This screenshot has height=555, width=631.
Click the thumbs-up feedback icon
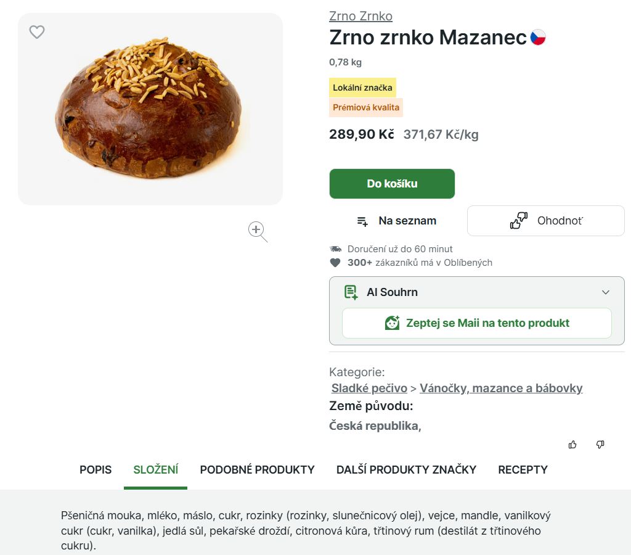572,445
